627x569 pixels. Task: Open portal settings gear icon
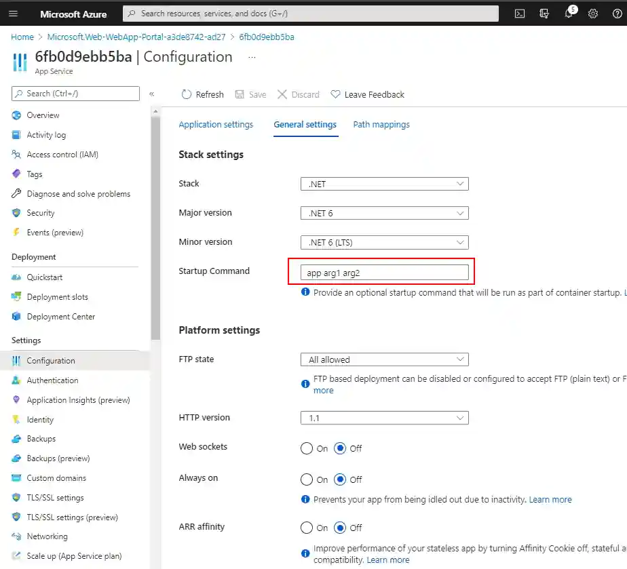(x=593, y=14)
